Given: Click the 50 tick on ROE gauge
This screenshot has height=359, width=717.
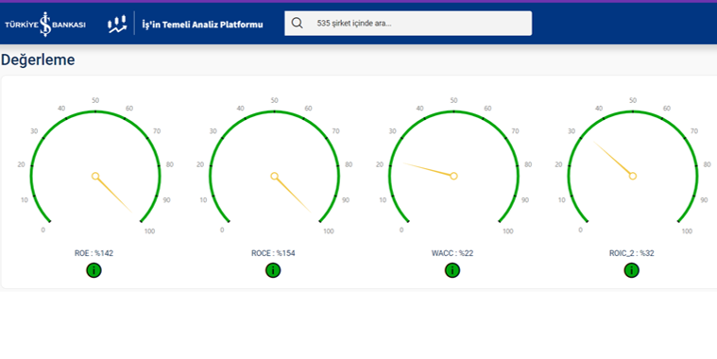Looking at the screenshot, I should click(x=95, y=100).
